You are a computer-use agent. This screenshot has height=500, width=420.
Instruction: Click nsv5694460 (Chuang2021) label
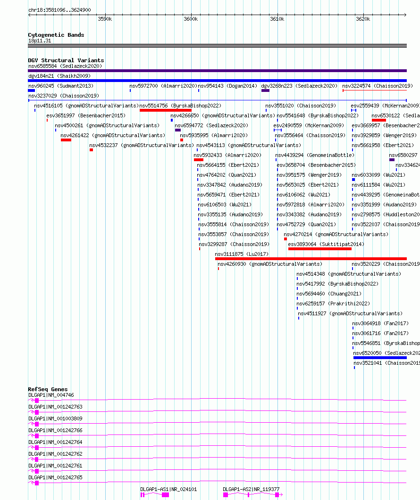(329, 294)
